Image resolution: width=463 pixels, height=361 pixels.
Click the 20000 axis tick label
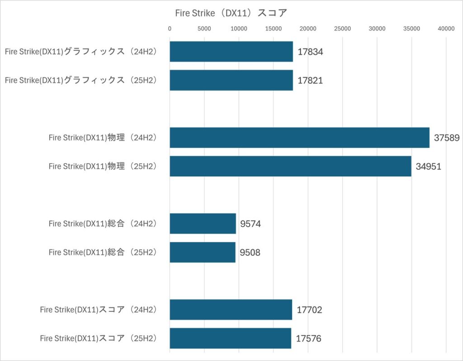308,28
